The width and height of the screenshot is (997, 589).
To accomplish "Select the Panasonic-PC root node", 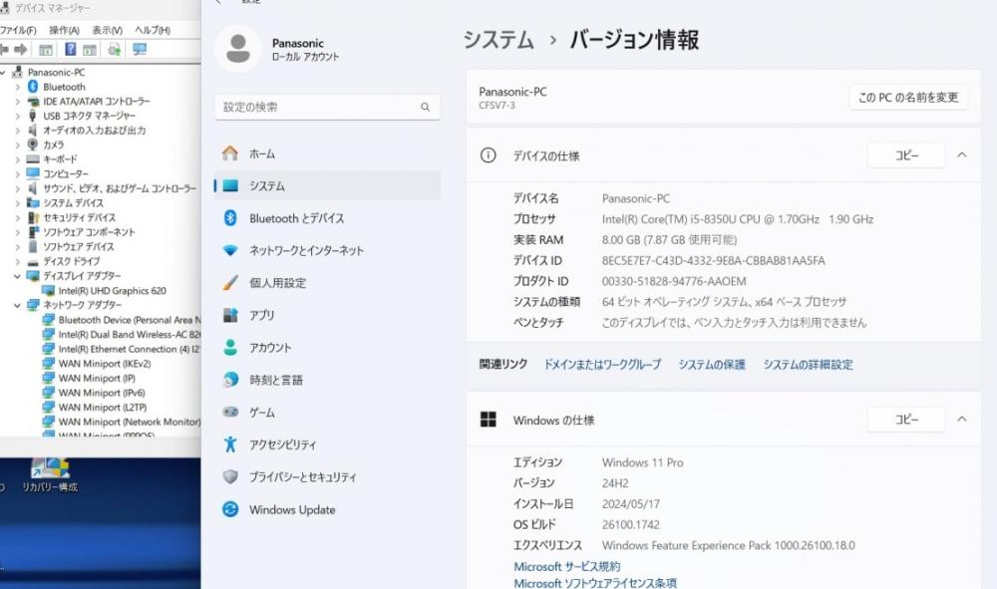I will [56, 73].
